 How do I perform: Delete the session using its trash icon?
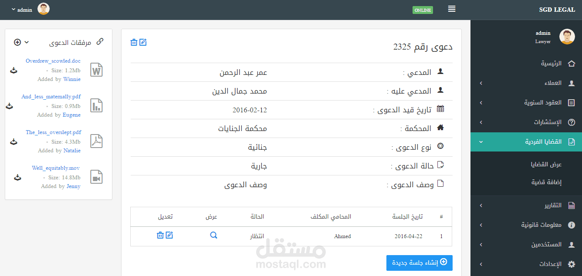pos(160,235)
